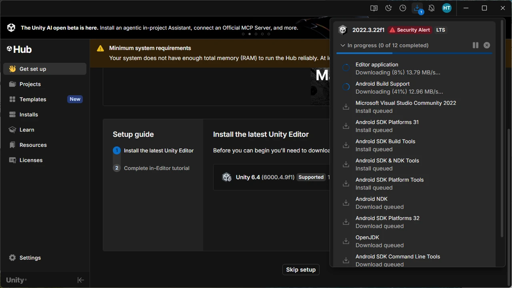Select Get set up in the sidebar
This screenshot has height=288, width=512.
click(x=45, y=69)
